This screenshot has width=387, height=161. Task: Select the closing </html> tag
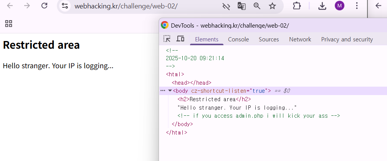point(177,132)
